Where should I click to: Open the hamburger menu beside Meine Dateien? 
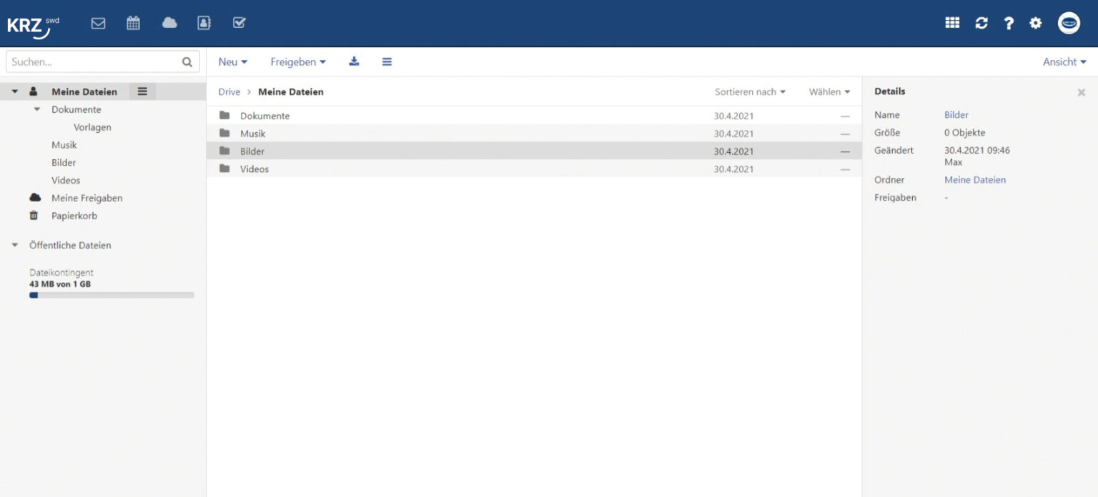(x=142, y=91)
